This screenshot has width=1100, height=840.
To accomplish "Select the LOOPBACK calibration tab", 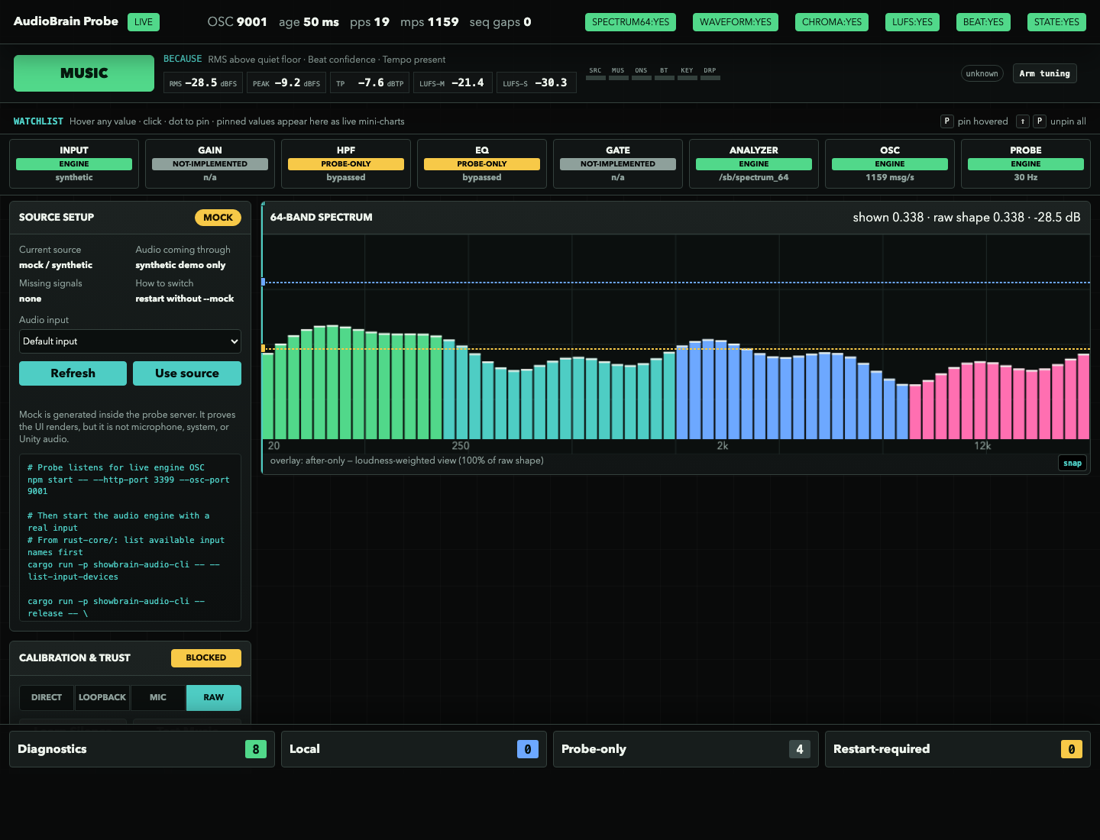I will [x=102, y=697].
